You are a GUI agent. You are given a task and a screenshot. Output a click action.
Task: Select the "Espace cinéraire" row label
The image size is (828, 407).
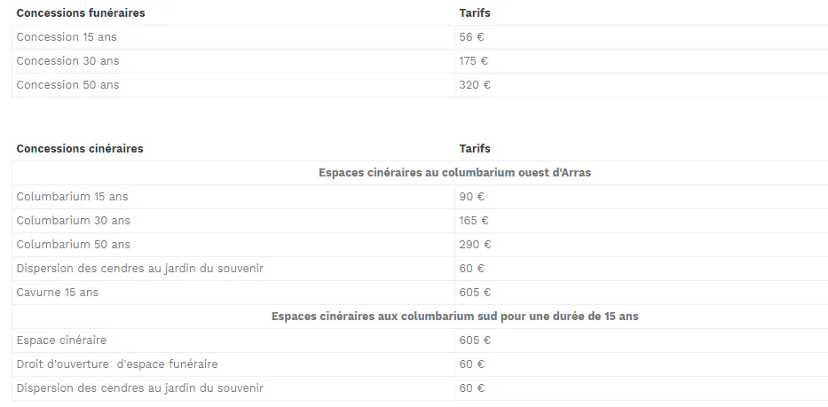(x=61, y=340)
